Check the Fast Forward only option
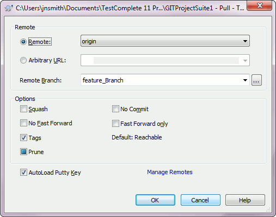 115,124
